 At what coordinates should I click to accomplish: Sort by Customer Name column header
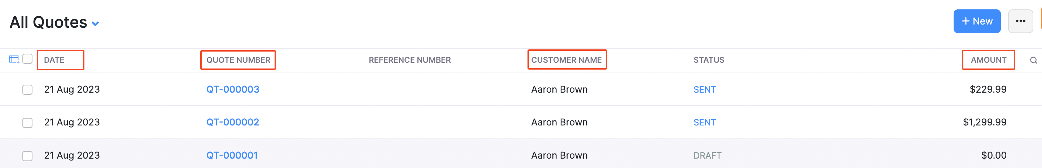click(566, 60)
